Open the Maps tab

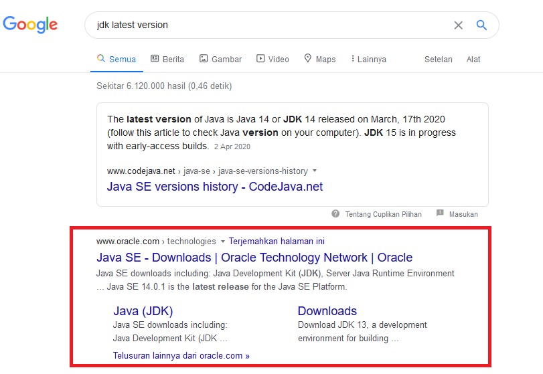(319, 59)
